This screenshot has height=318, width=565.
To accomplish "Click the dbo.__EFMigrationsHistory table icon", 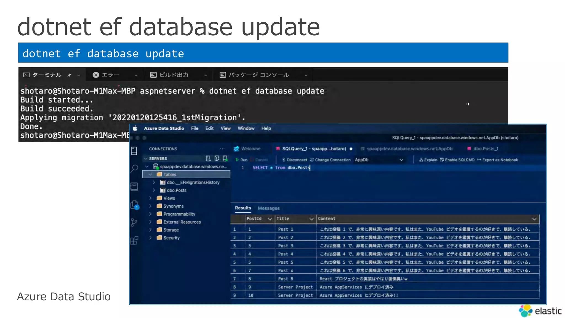I will pyautogui.click(x=163, y=182).
